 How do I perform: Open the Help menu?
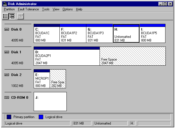click(79, 9)
